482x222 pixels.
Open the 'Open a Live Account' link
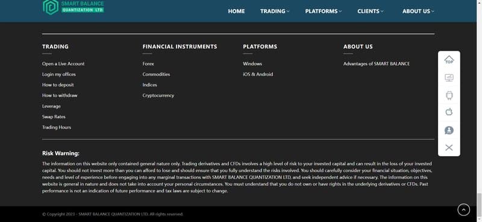[x=63, y=64]
